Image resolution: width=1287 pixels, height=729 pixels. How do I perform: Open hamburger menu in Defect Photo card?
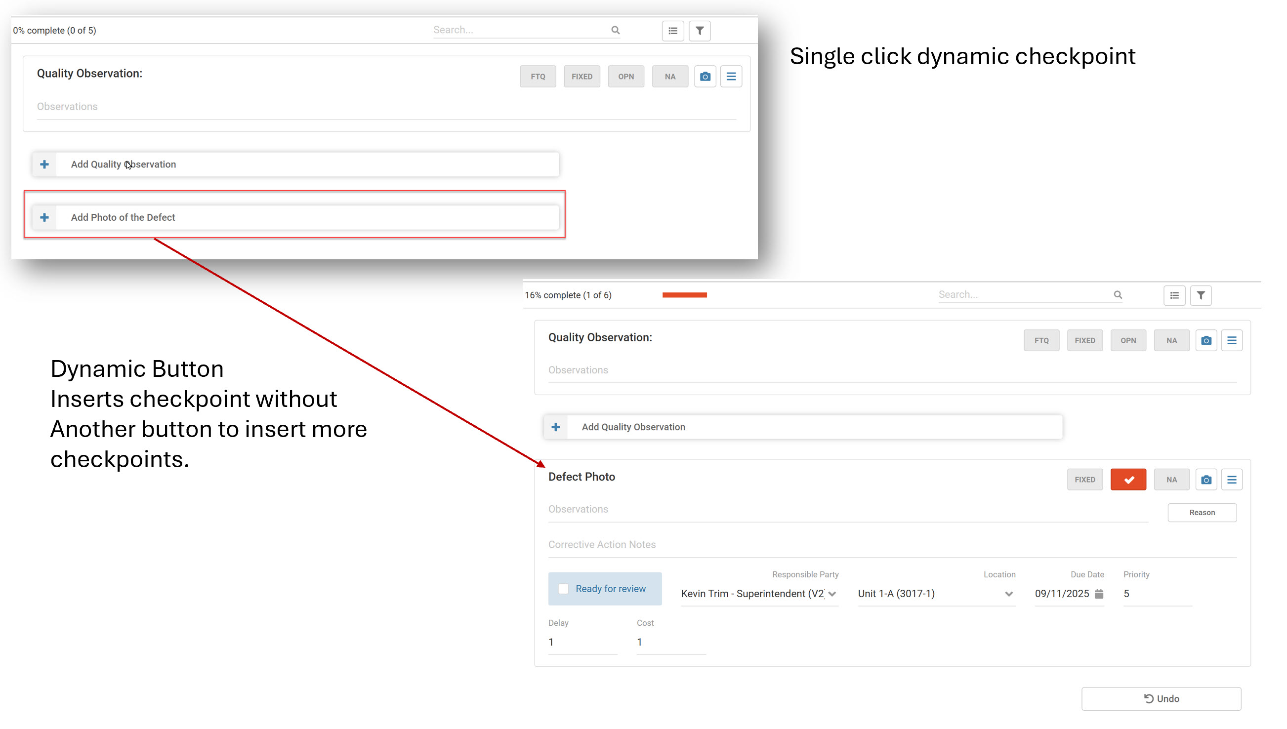coord(1232,480)
